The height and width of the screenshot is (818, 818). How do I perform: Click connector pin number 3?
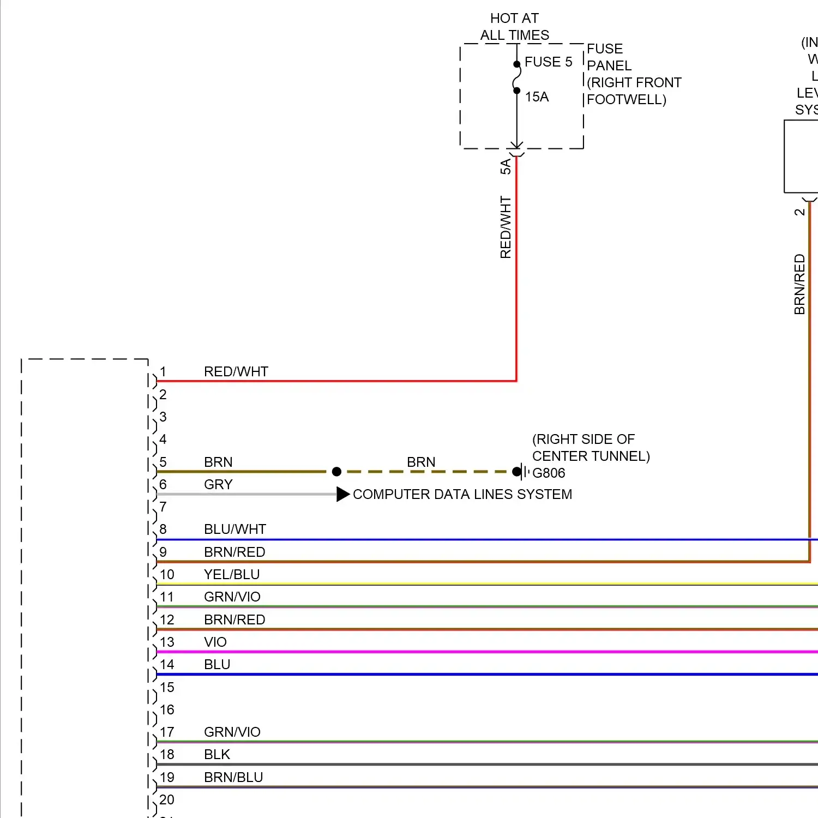(163, 417)
